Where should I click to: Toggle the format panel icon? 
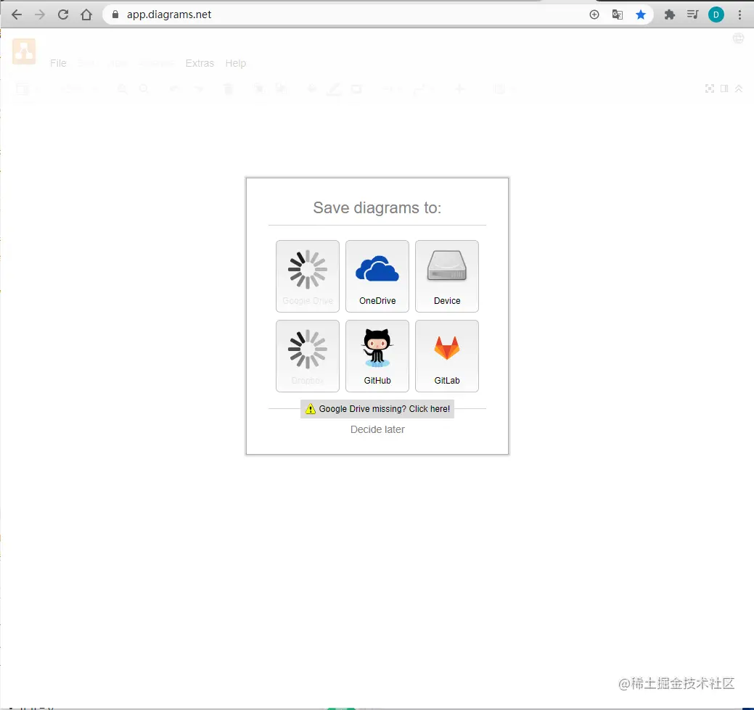[x=724, y=88]
